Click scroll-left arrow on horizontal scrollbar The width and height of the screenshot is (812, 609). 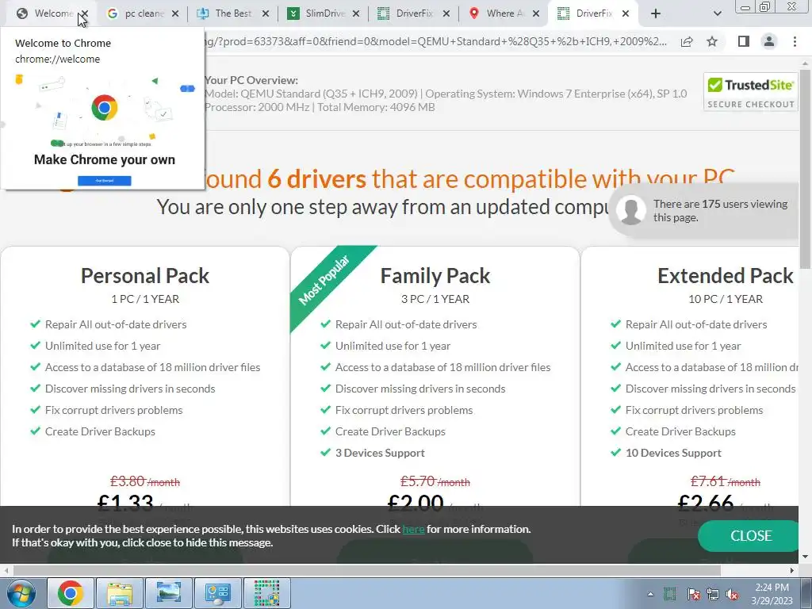pos(6,570)
